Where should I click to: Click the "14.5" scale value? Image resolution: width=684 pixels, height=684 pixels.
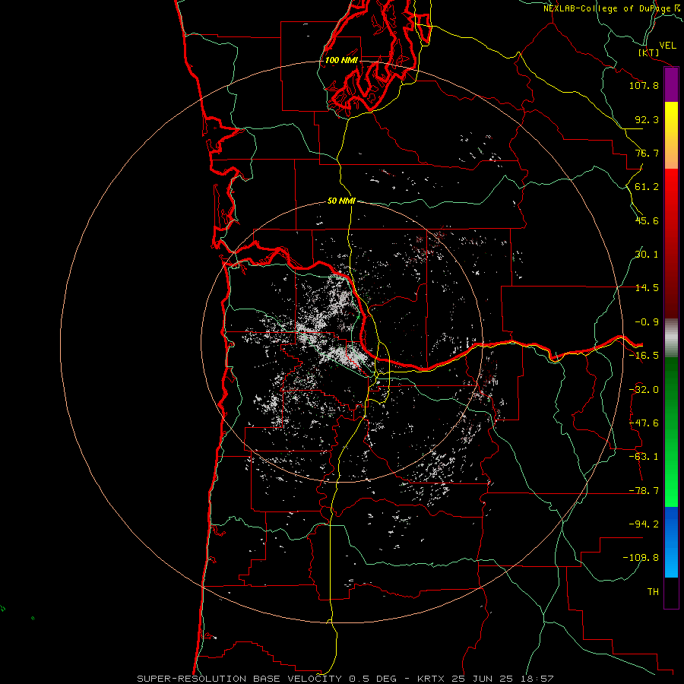coord(647,288)
